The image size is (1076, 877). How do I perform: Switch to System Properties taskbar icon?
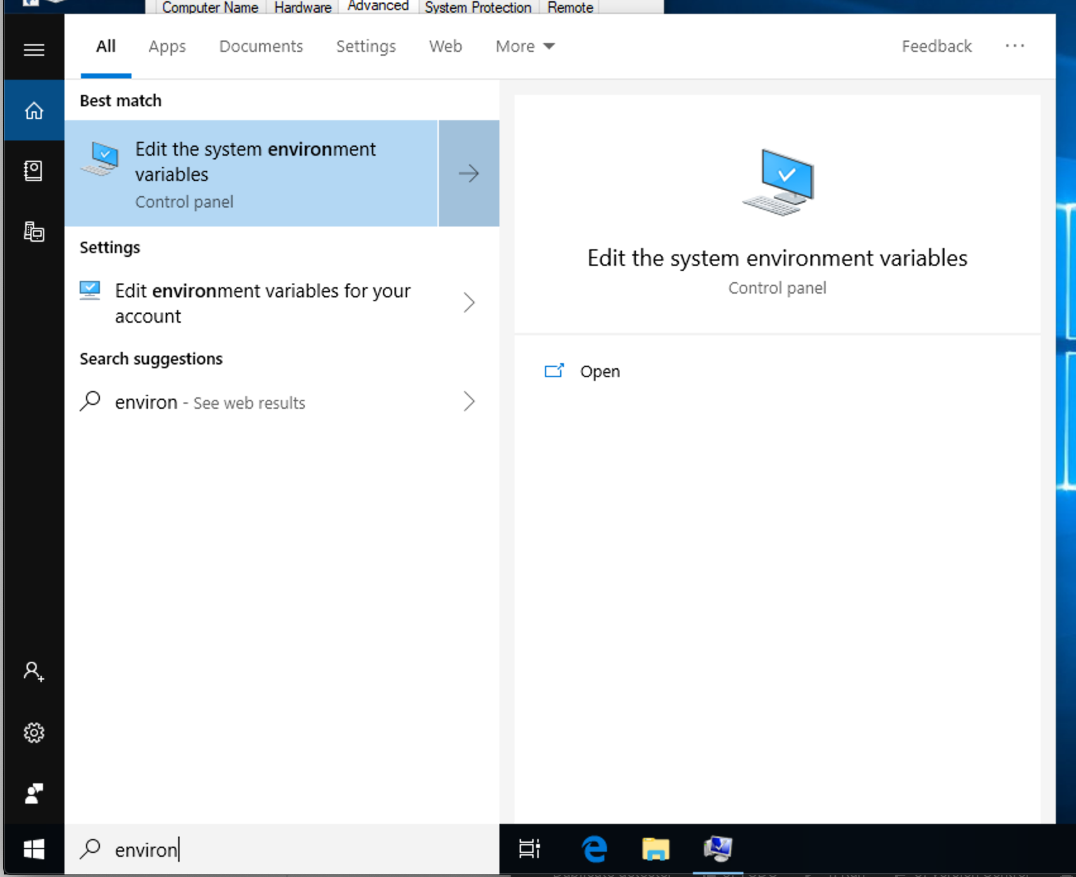click(718, 849)
